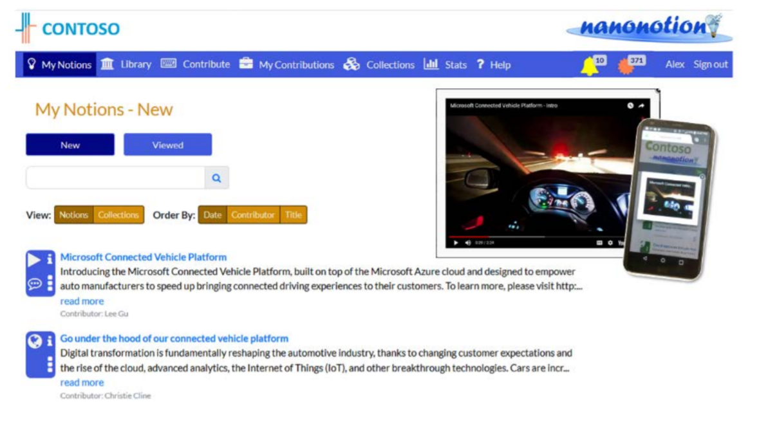Order the list by Title
Screen dimensions: 759x422
click(294, 215)
